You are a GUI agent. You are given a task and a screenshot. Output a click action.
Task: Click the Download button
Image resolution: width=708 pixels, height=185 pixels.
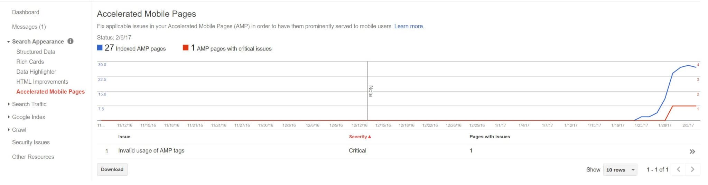pyautogui.click(x=112, y=169)
